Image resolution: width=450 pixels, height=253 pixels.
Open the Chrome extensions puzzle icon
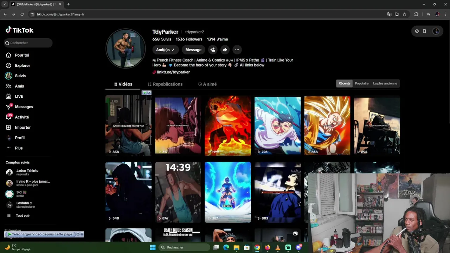click(416, 14)
